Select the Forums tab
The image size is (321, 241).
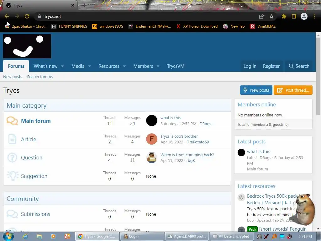tap(16, 66)
